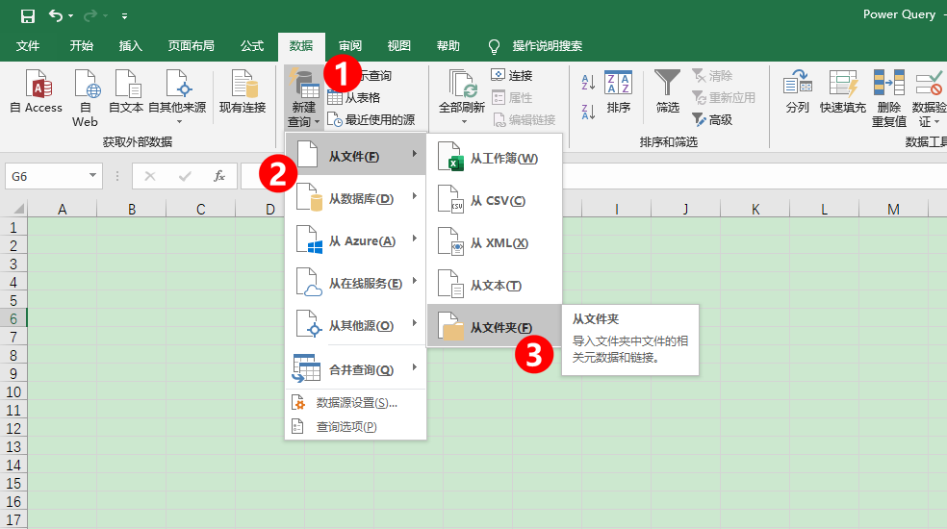Image resolution: width=947 pixels, height=529 pixels.
Task: Select column B header
Action: (x=132, y=209)
